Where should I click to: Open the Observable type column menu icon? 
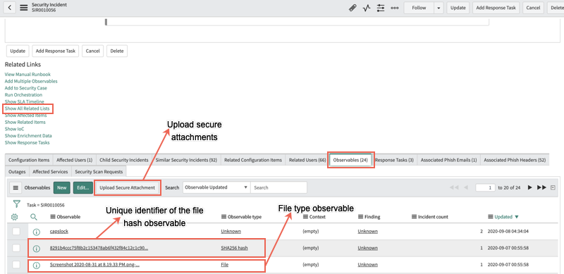point(223,217)
